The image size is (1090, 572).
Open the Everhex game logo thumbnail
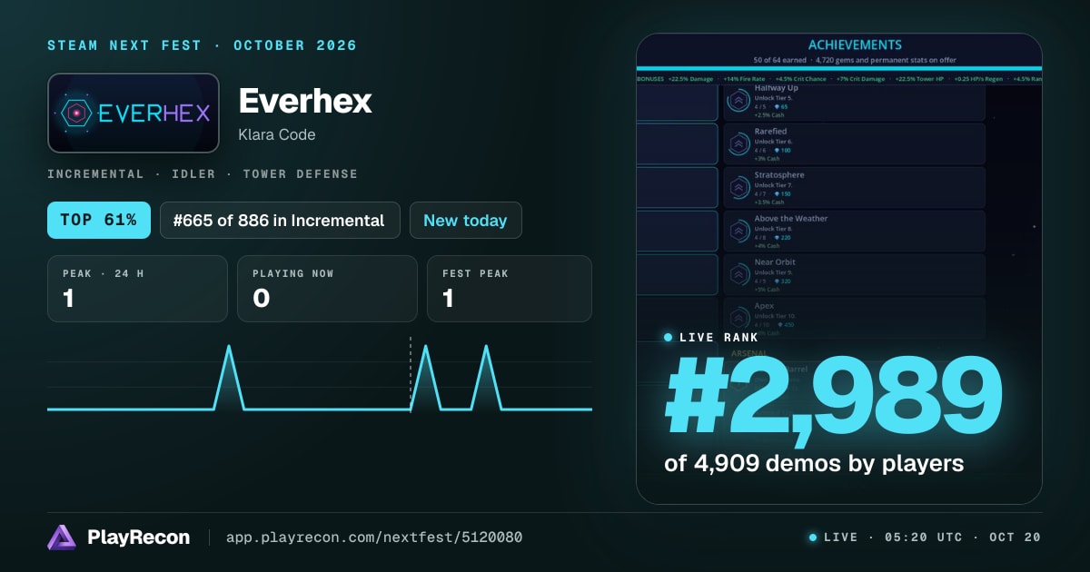coord(134,113)
